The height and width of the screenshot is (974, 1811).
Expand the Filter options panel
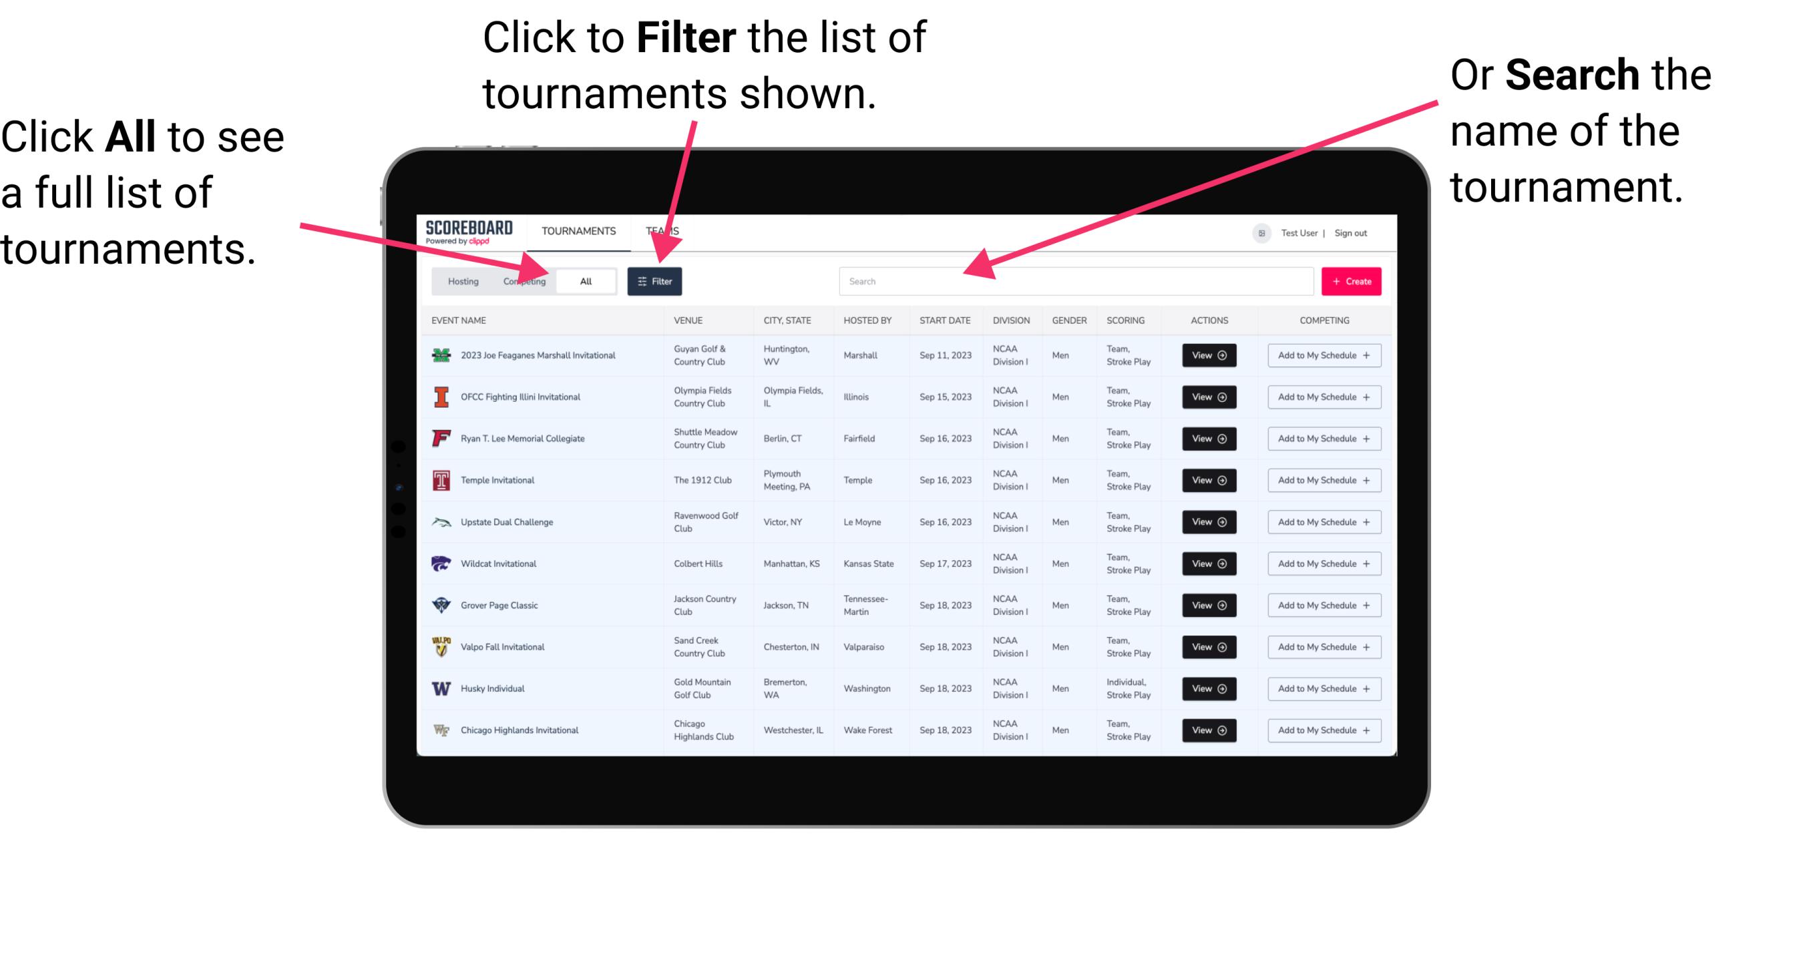(x=655, y=280)
